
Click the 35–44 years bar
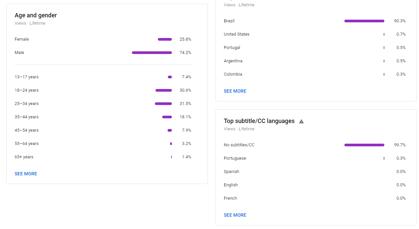coord(167,117)
